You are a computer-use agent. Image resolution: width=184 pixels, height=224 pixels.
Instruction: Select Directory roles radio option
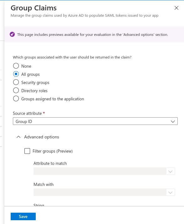[x=16, y=90]
